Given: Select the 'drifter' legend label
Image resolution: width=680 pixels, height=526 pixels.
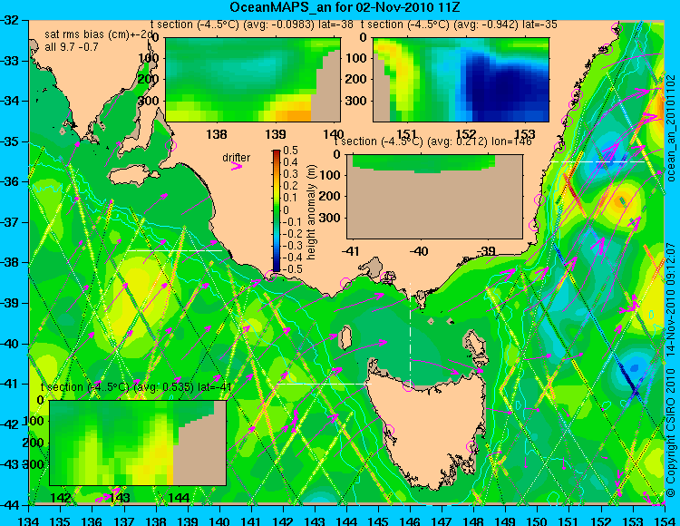Looking at the screenshot, I should point(237,158).
